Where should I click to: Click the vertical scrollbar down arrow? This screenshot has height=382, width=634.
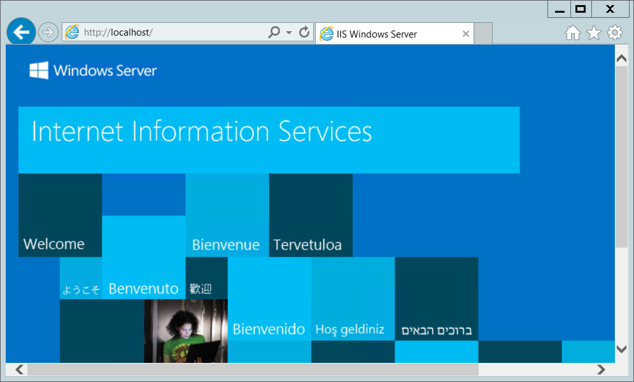[x=622, y=349]
